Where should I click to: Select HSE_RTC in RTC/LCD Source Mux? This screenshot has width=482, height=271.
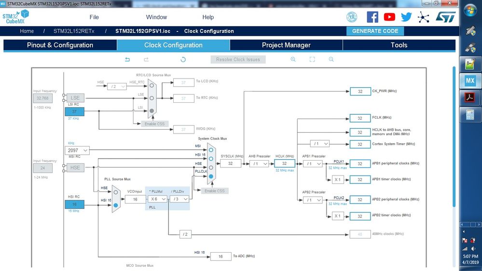coord(151,86)
